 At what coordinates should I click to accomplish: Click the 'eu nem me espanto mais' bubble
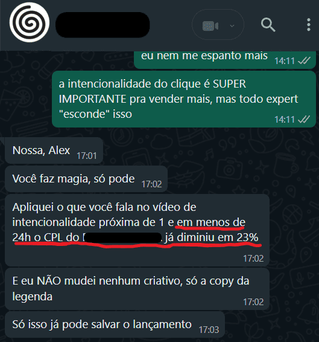coord(225,59)
